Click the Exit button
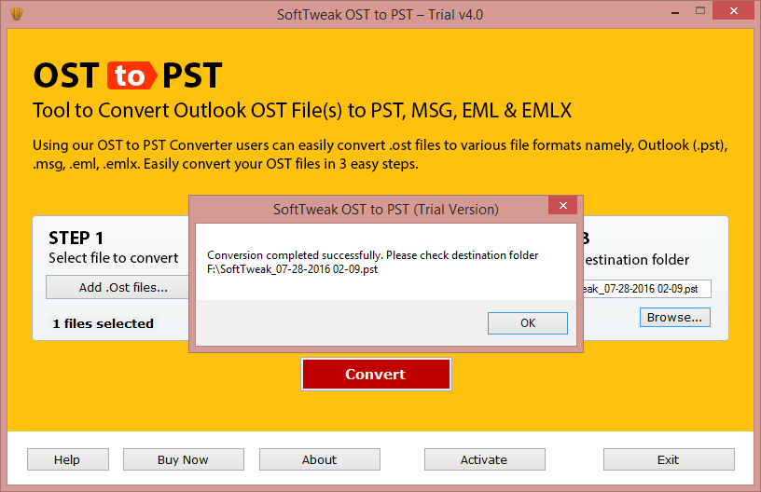 (669, 459)
